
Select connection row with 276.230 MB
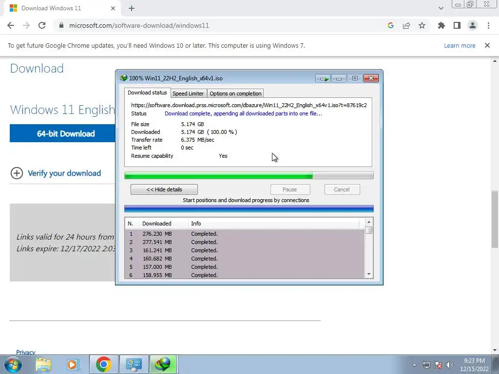point(245,234)
